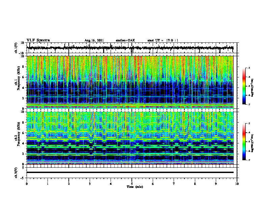
Task: Click the "3" tick on the Time axis
Action: [90, 184]
